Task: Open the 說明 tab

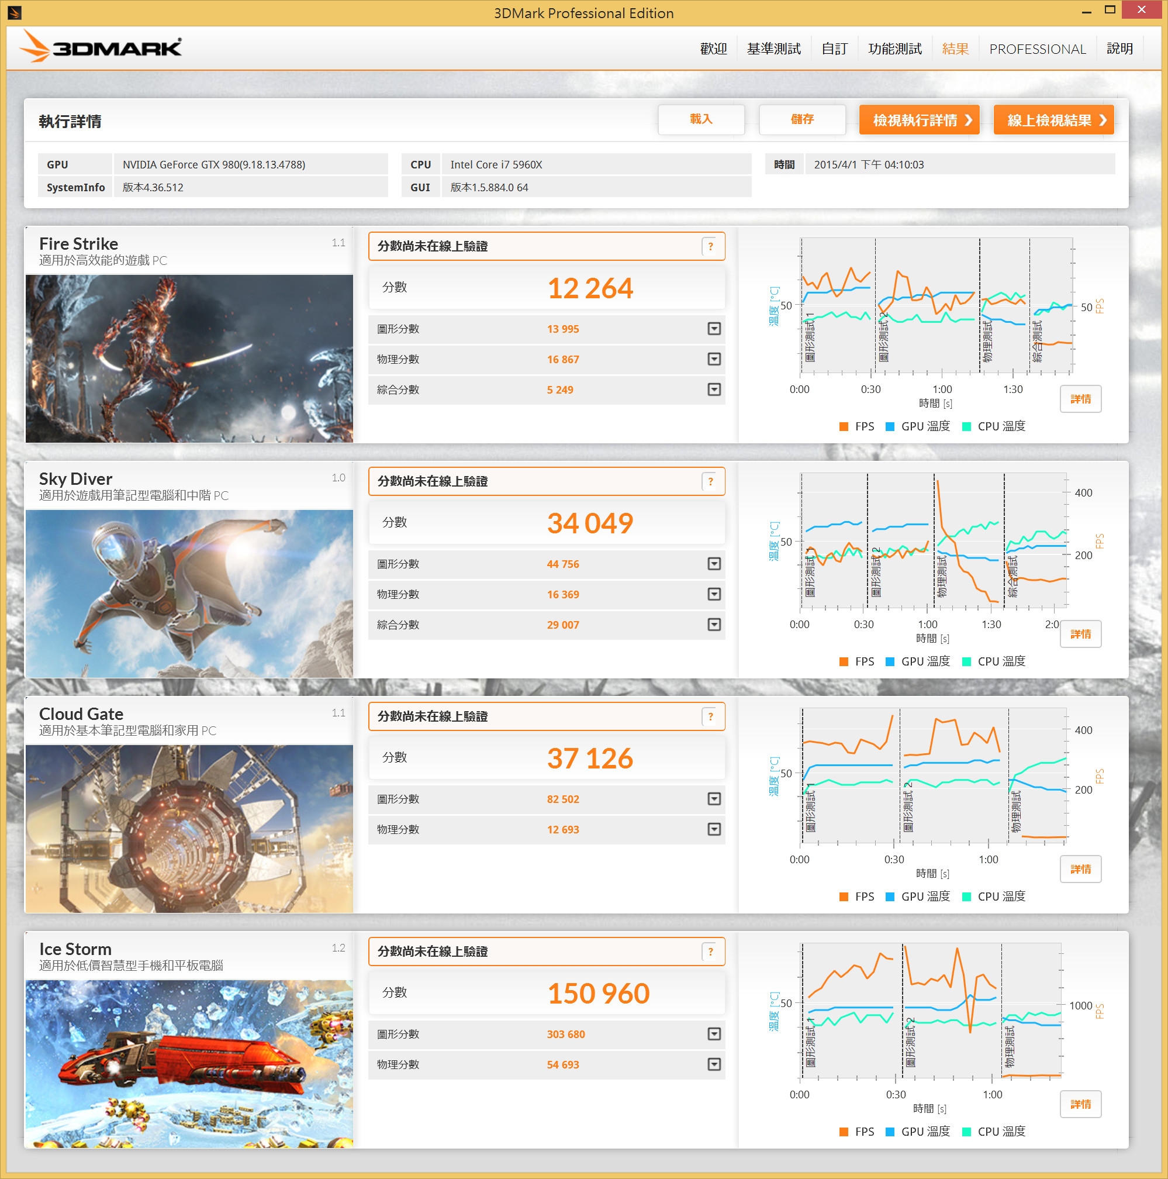Action: pyautogui.click(x=1119, y=49)
